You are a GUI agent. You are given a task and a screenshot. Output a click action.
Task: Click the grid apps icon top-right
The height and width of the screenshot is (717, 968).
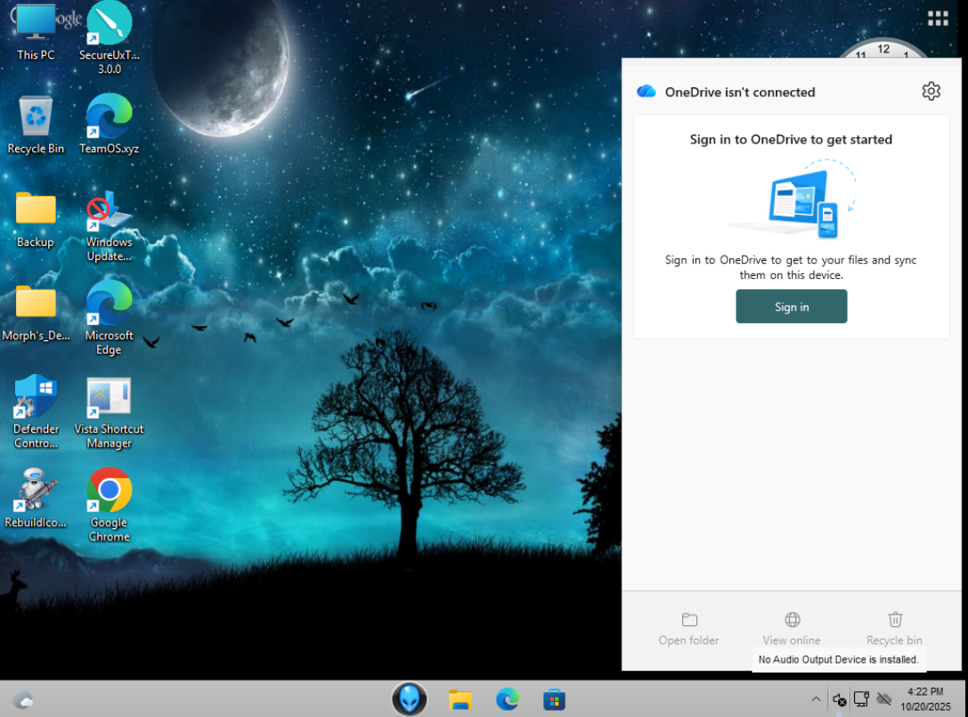click(x=938, y=19)
